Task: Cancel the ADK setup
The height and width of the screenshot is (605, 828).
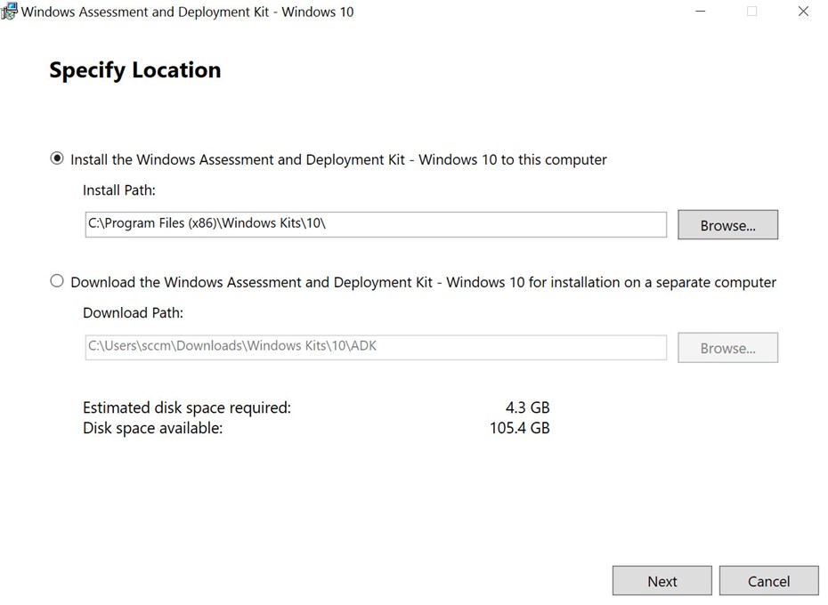Action: pos(769,581)
